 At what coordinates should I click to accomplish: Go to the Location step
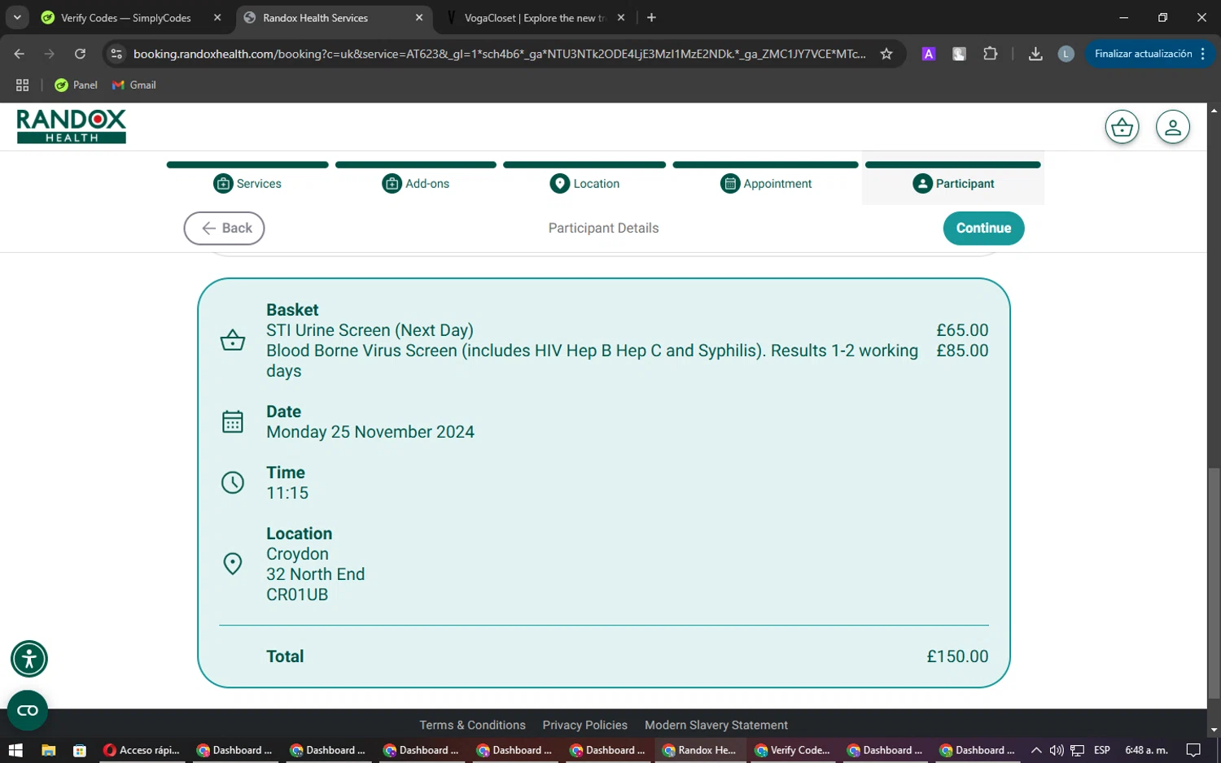(x=584, y=184)
